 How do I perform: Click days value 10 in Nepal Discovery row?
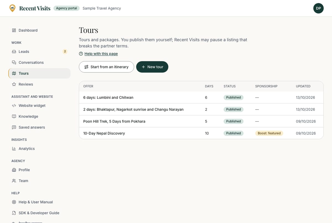click(207, 133)
